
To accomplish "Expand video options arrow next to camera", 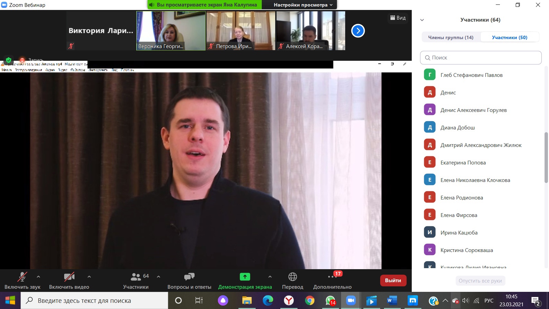I will 89,276.
